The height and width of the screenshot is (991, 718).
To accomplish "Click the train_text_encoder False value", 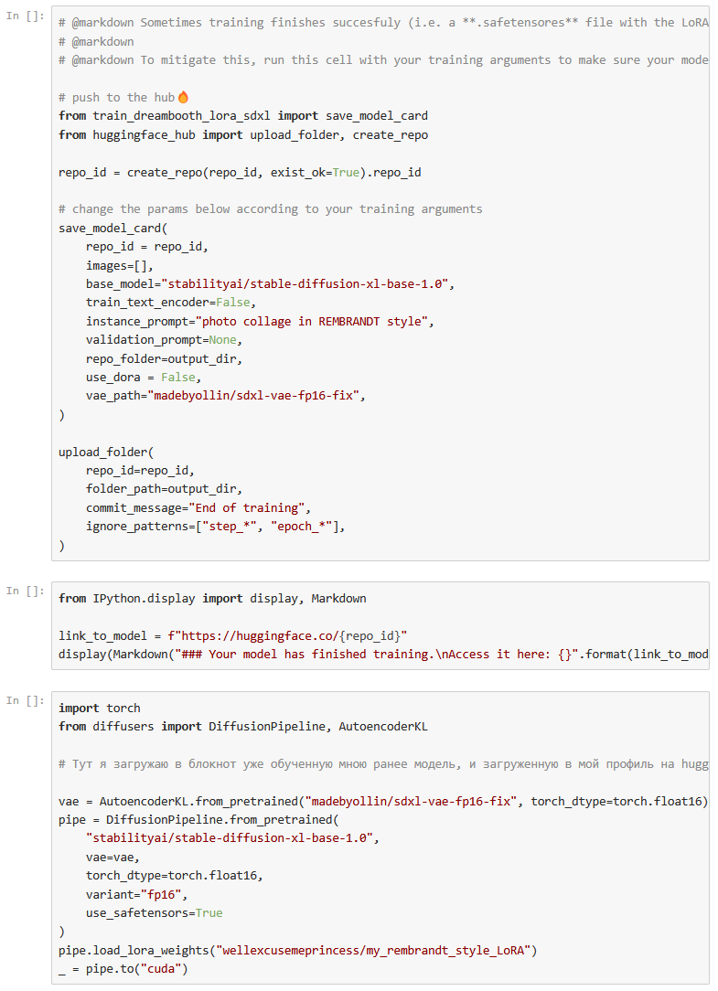I will pos(235,303).
